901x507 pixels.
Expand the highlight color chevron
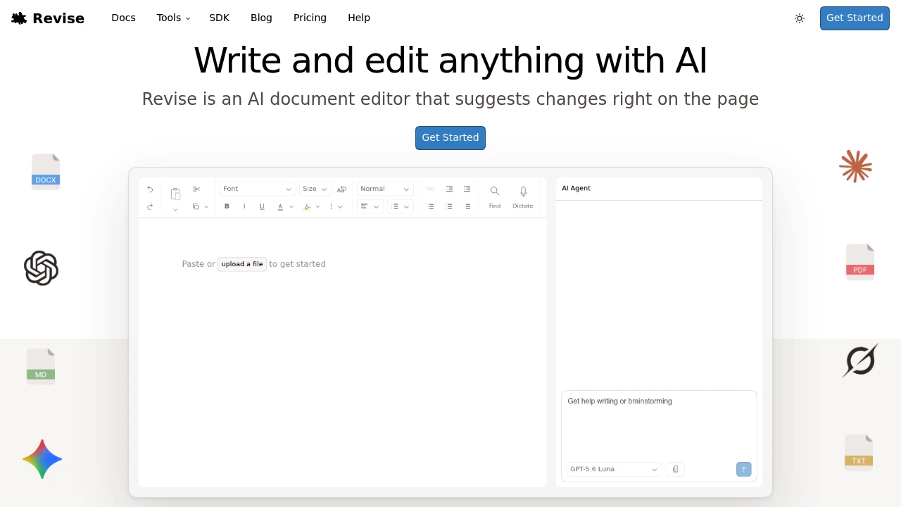pos(317,207)
